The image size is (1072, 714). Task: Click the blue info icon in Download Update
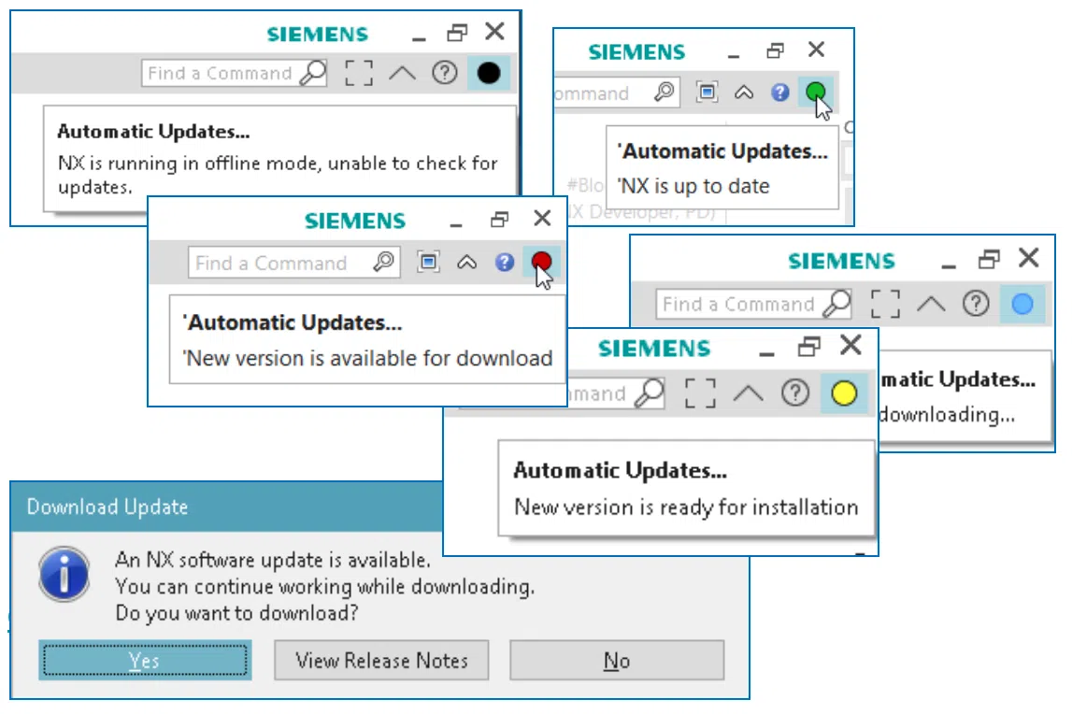(x=64, y=575)
